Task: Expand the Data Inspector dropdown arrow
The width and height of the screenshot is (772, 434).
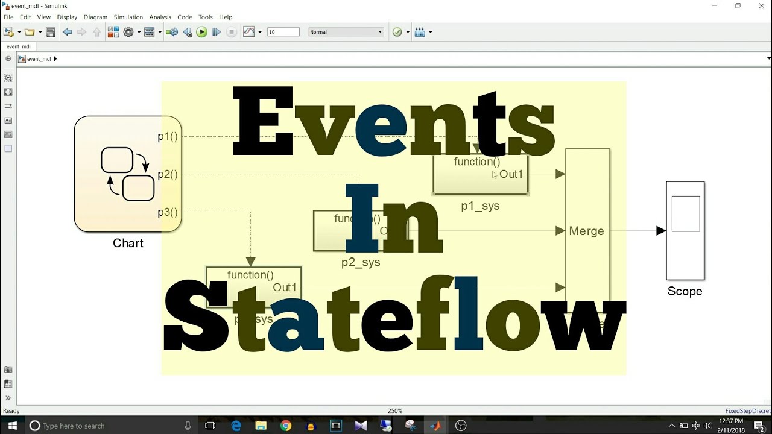Action: pos(260,32)
